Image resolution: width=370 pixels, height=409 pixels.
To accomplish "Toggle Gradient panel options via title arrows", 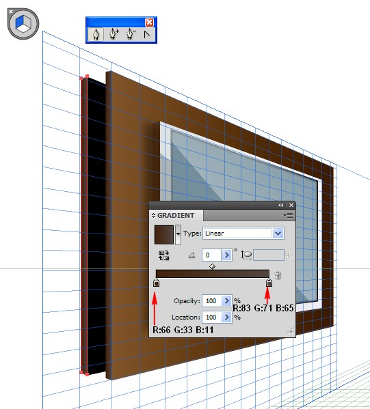I will tap(153, 216).
